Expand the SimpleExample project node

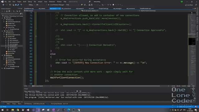(x=2, y=68)
